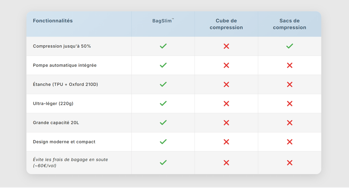Click BagSlim checkmark for Évite les frais de bagage

click(x=163, y=162)
